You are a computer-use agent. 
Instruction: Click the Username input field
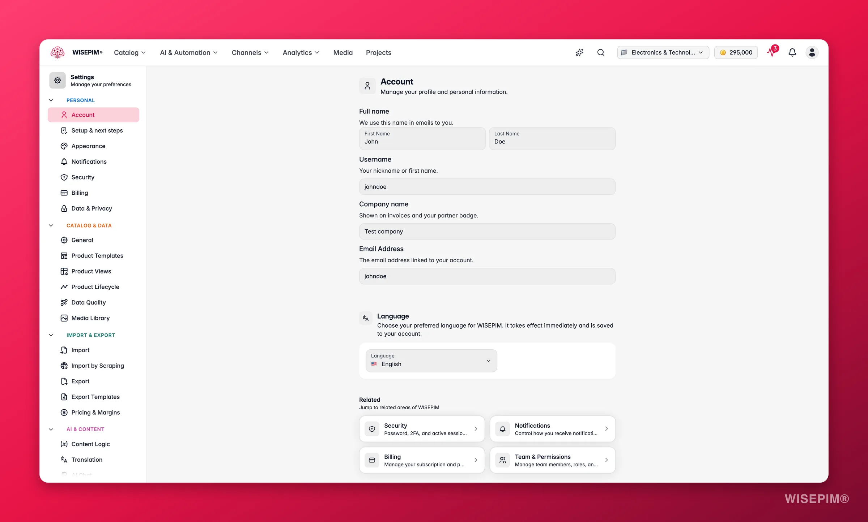[x=487, y=187]
